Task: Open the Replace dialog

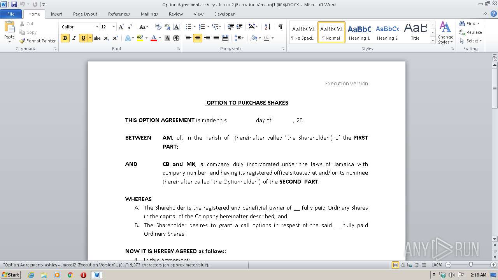Action: pos(470,32)
